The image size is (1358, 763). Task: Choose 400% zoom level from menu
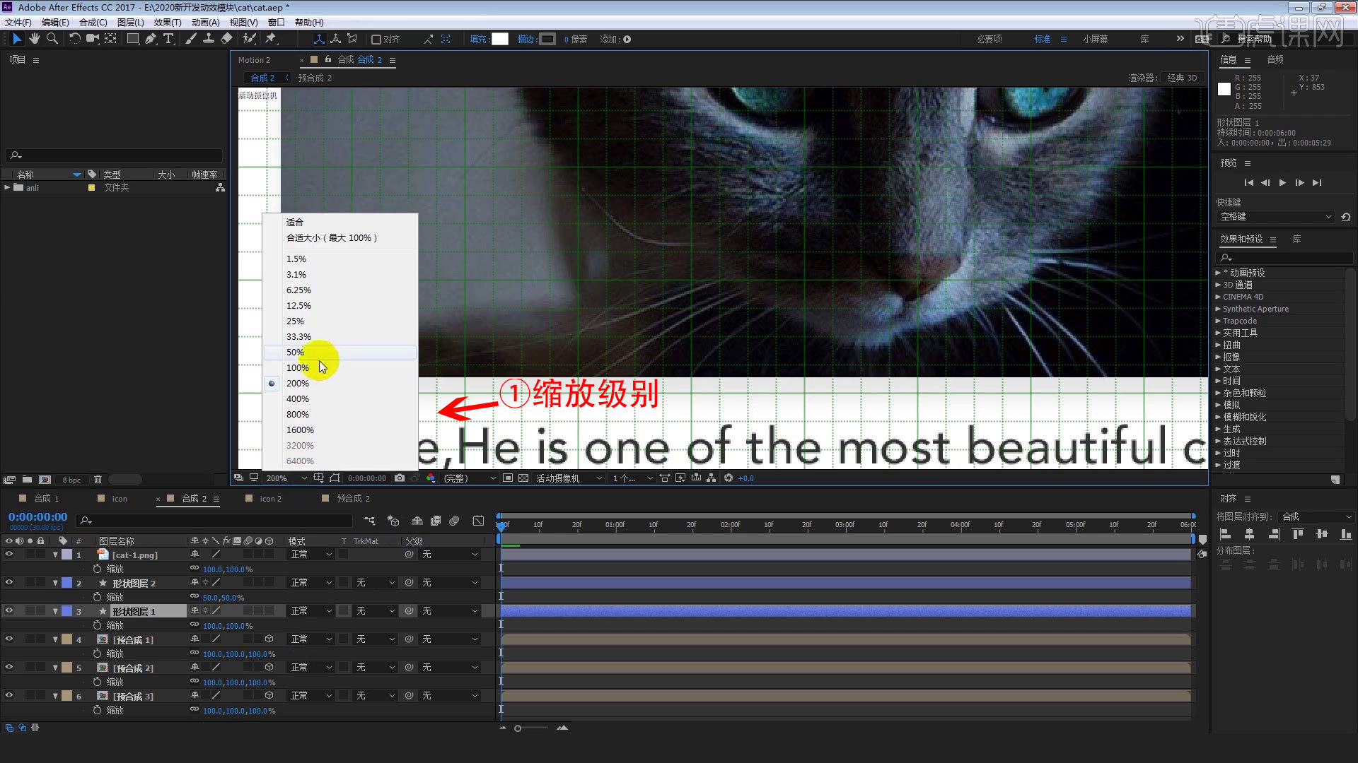340,398
